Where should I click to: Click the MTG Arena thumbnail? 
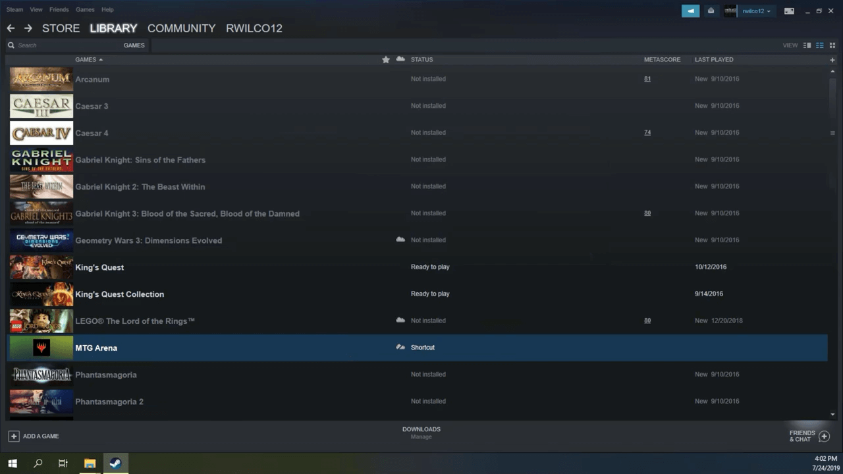pos(41,348)
